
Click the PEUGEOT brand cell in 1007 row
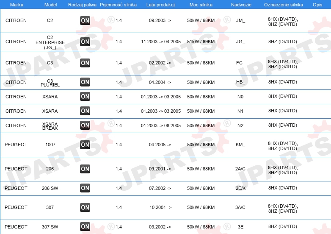16,145
